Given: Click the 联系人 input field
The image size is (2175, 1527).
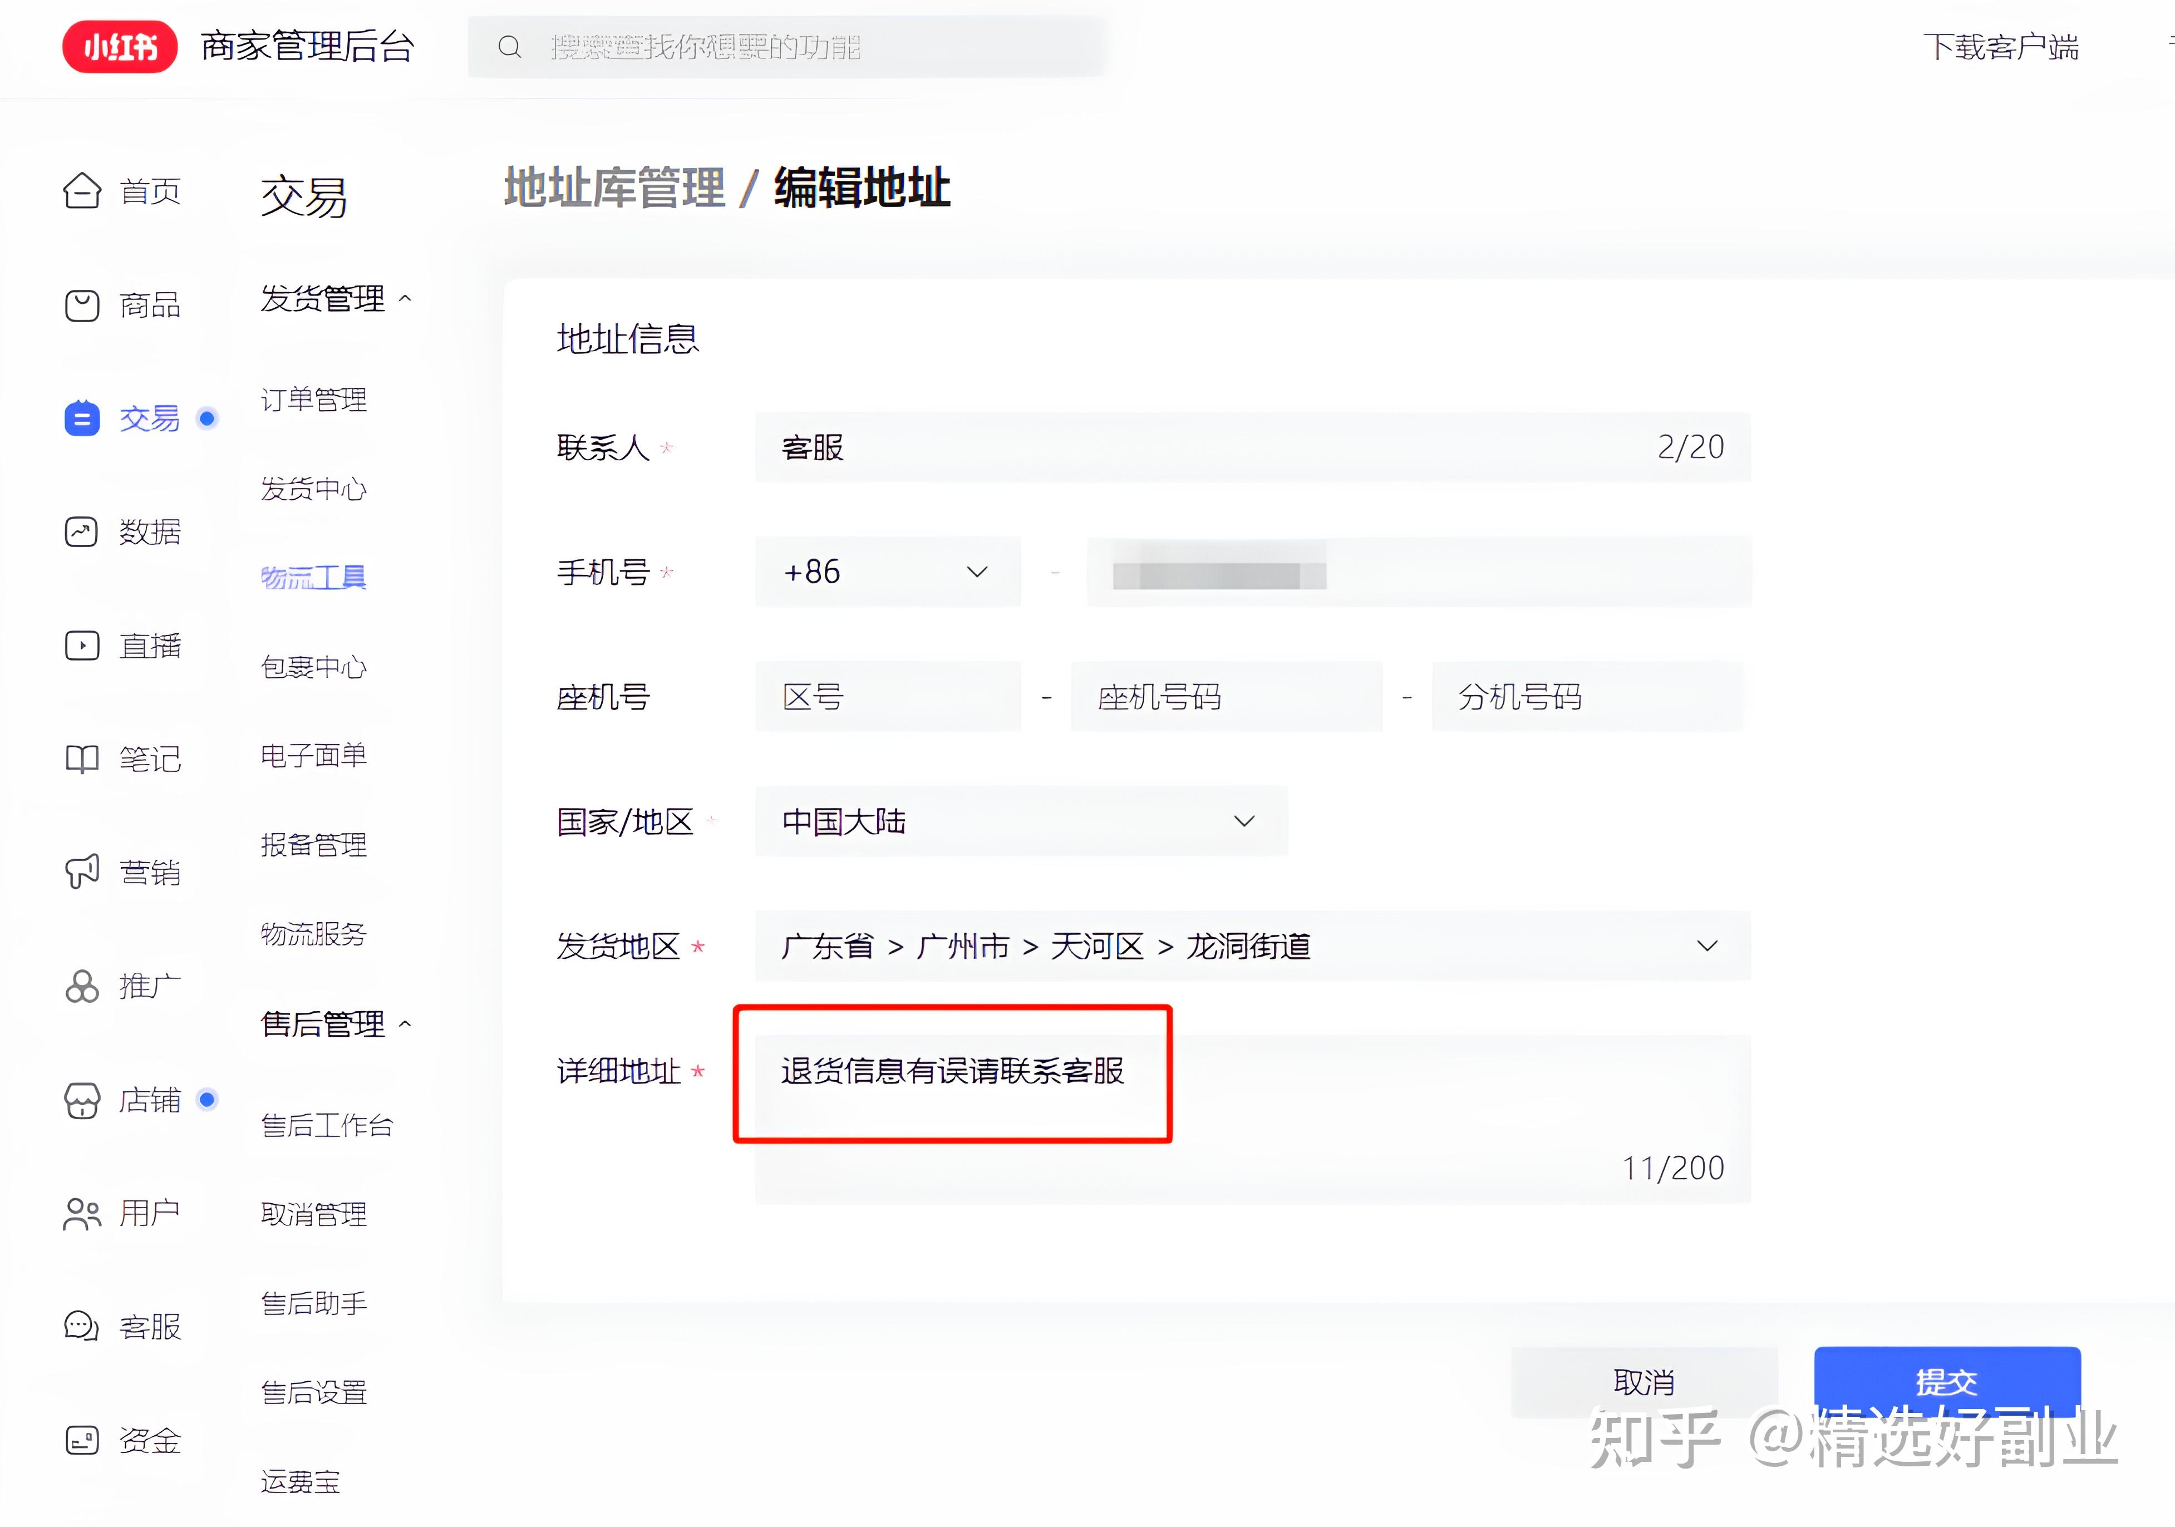Looking at the screenshot, I should click(x=1252, y=447).
